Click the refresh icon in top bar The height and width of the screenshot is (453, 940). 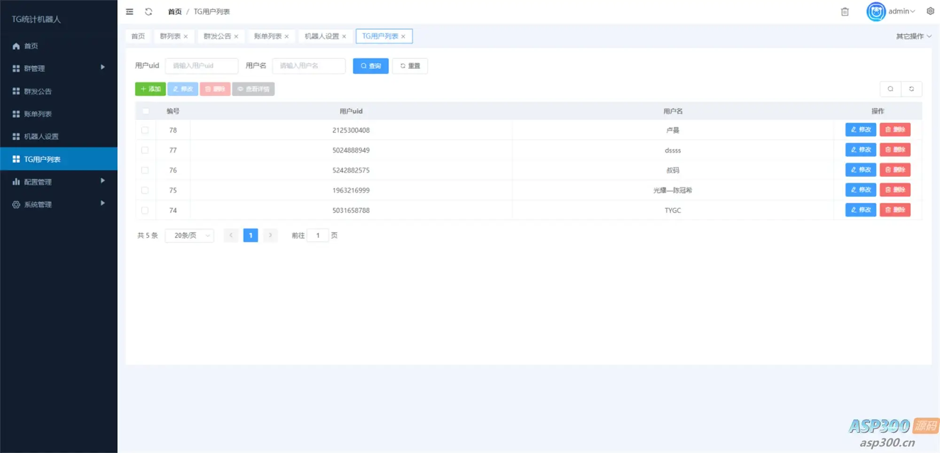pyautogui.click(x=149, y=12)
